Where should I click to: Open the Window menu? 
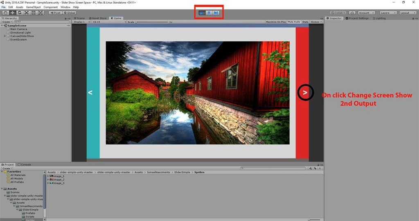tap(65, 7)
